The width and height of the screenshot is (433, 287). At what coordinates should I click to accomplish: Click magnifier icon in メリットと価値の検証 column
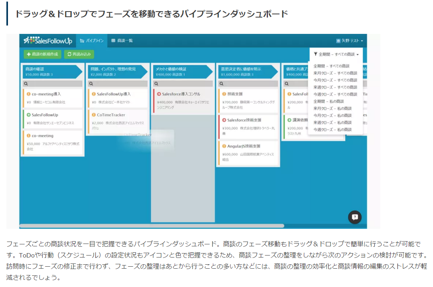(x=156, y=84)
